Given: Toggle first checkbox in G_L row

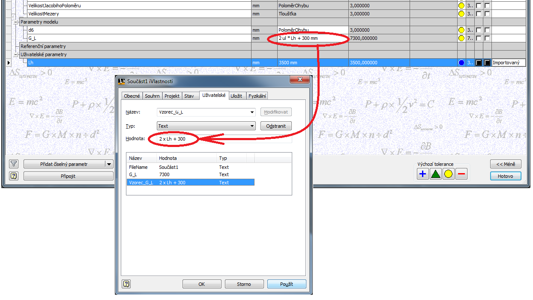Looking at the screenshot, I should point(479,39).
